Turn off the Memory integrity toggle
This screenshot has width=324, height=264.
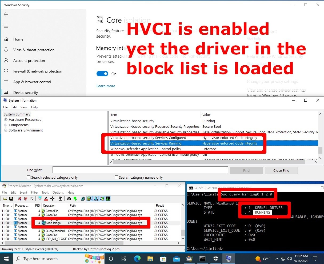[102, 74]
